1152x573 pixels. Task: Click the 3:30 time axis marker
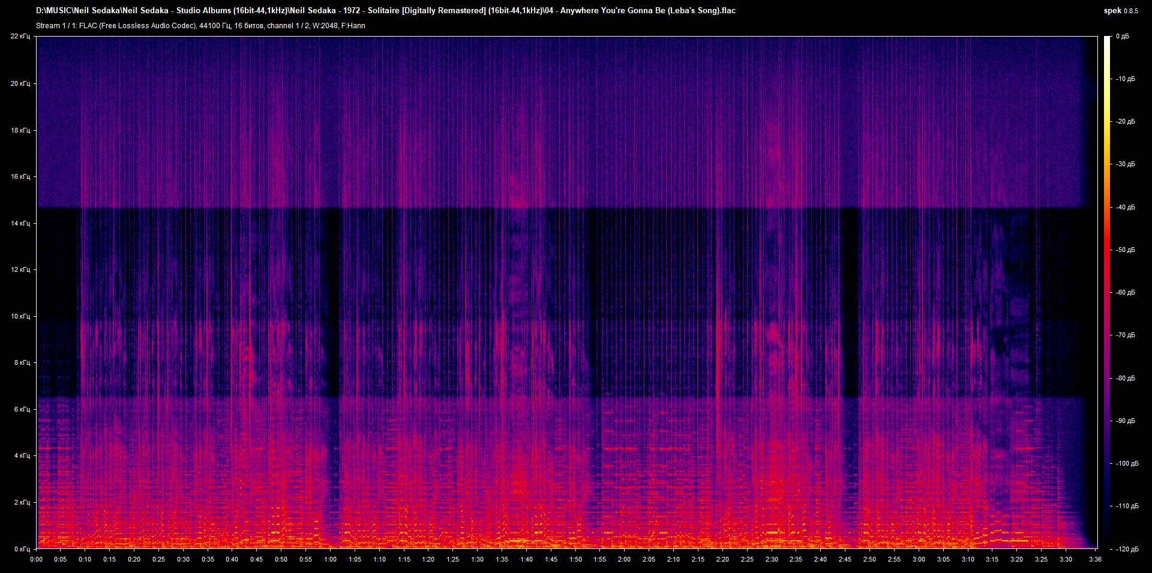pos(1066,559)
